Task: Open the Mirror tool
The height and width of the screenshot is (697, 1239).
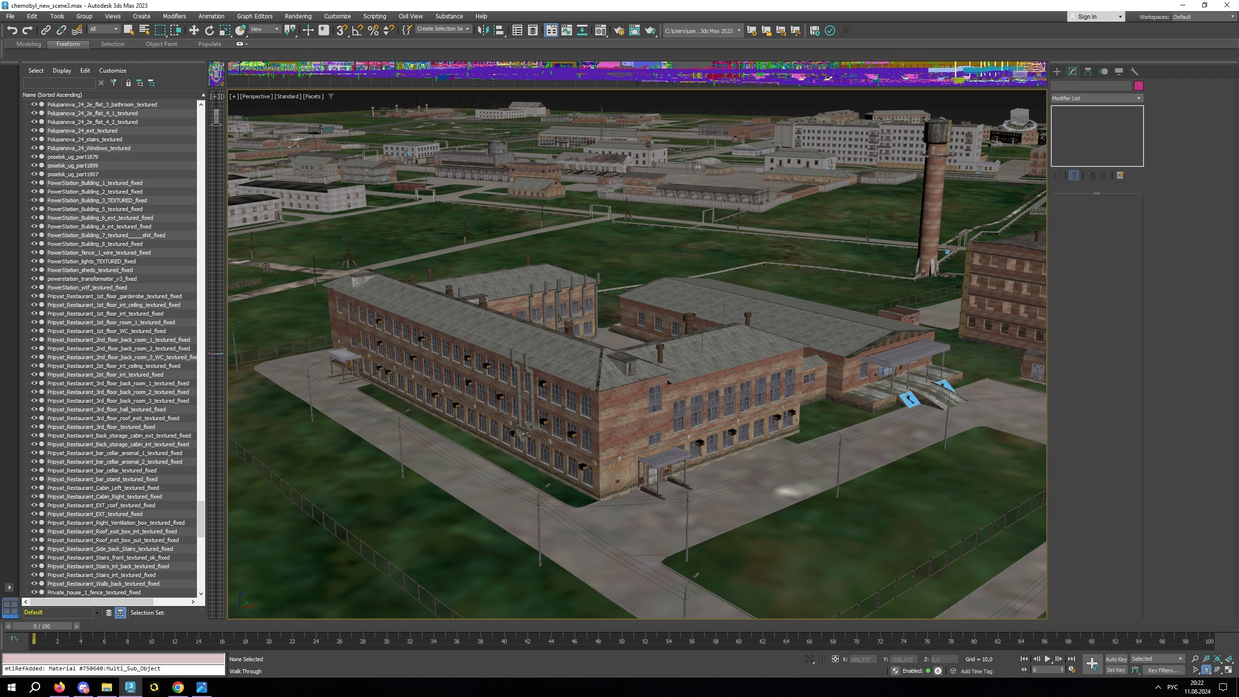Action: [x=483, y=30]
